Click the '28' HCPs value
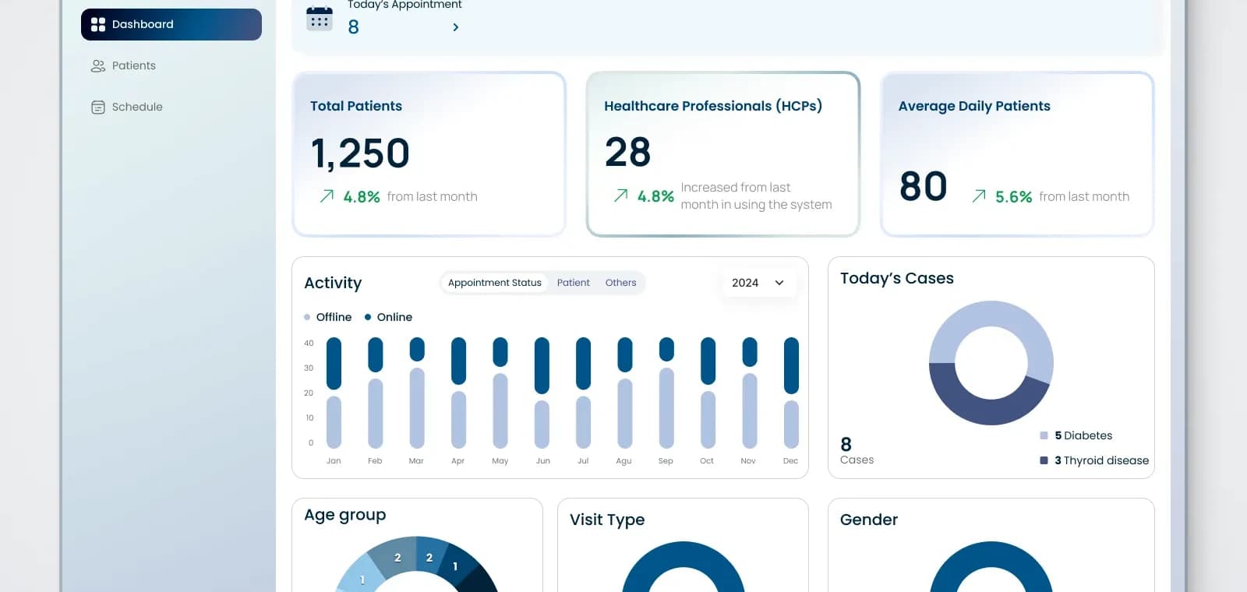This screenshot has height=592, width=1247. pos(627,152)
